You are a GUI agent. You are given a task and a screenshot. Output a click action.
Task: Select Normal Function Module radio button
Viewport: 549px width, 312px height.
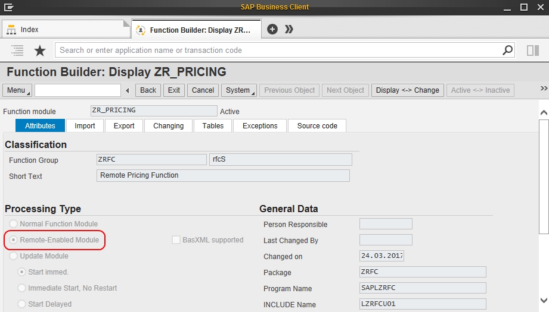(13, 223)
